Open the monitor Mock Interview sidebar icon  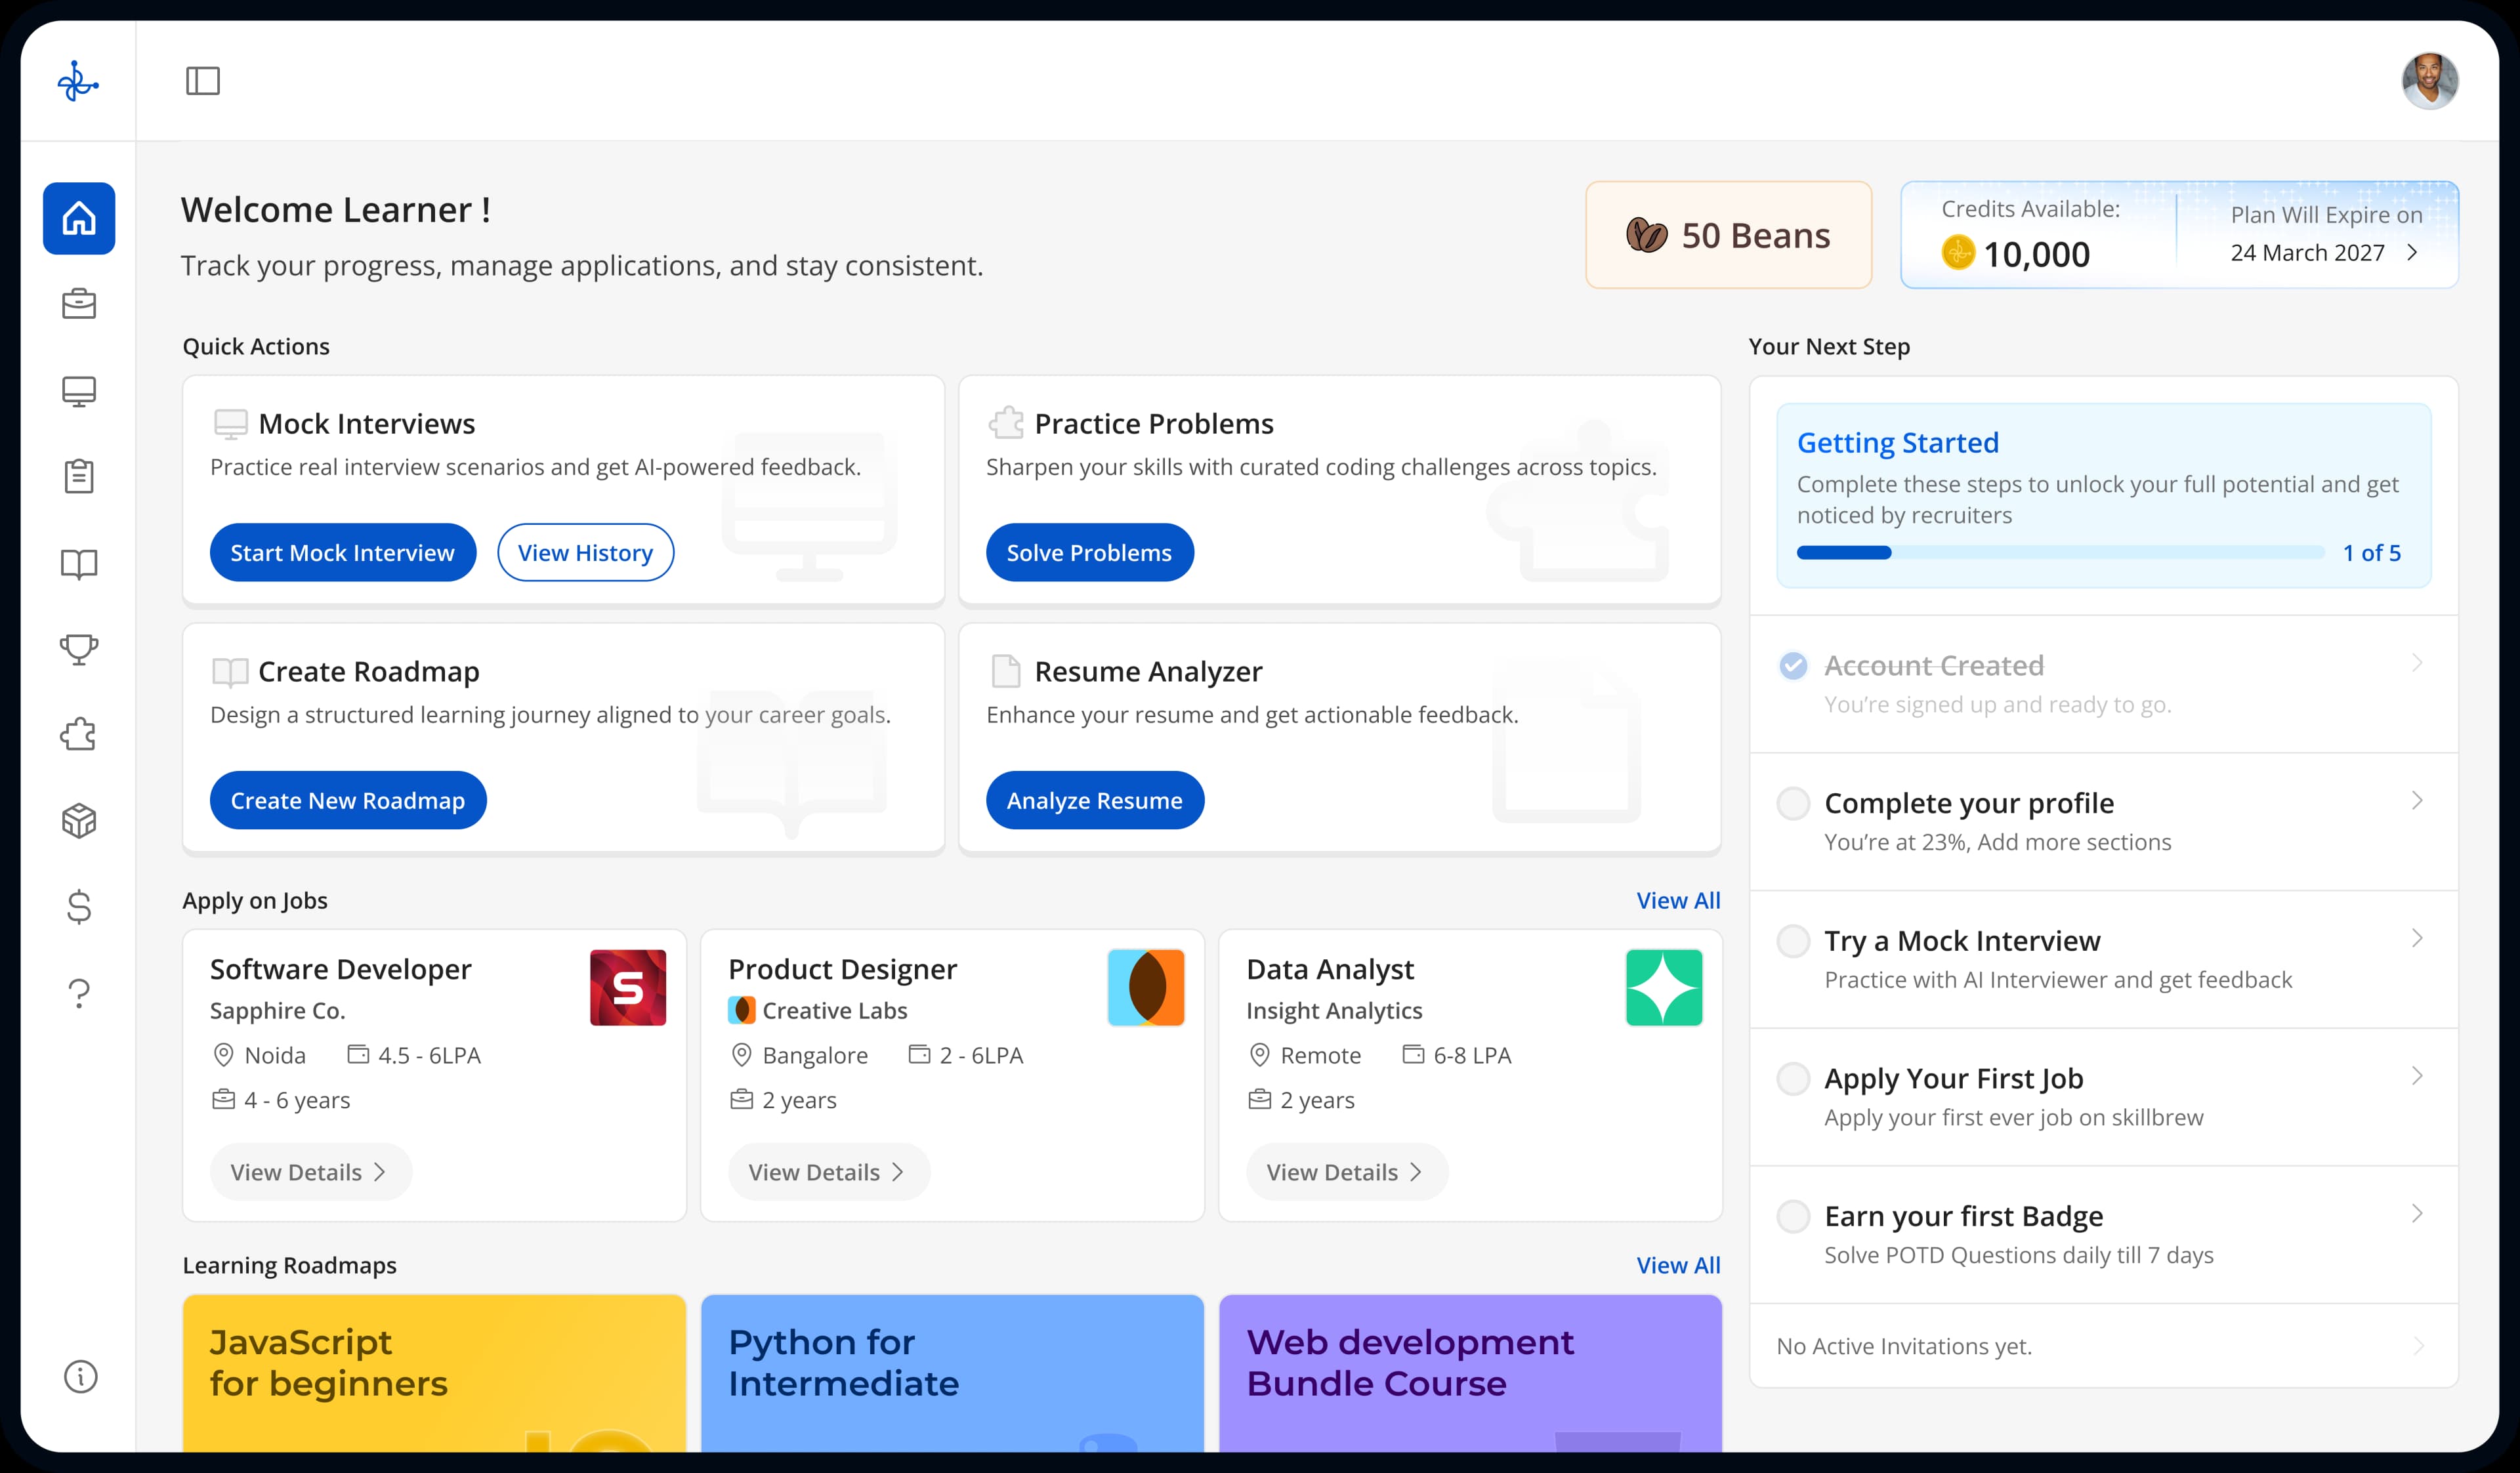pyautogui.click(x=79, y=391)
